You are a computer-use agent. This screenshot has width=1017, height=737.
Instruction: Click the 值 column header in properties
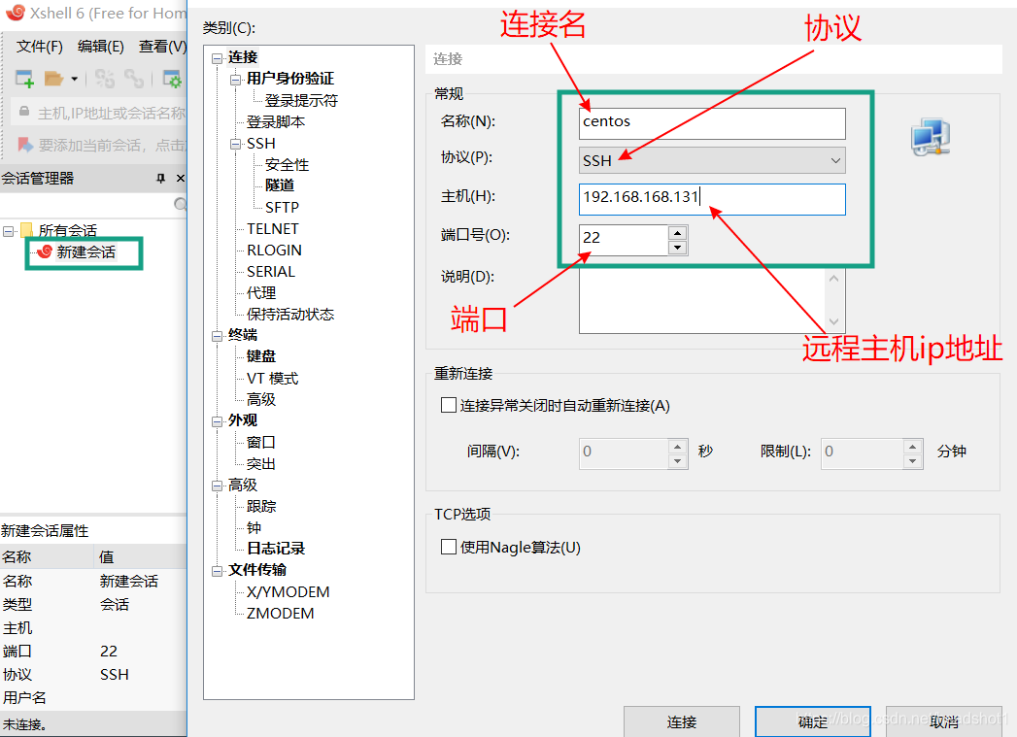point(141,556)
